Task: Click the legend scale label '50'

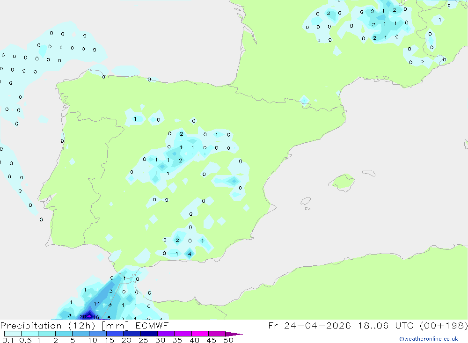Action: click(228, 340)
